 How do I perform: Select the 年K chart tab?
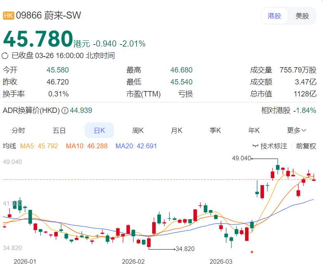[x=254, y=131]
